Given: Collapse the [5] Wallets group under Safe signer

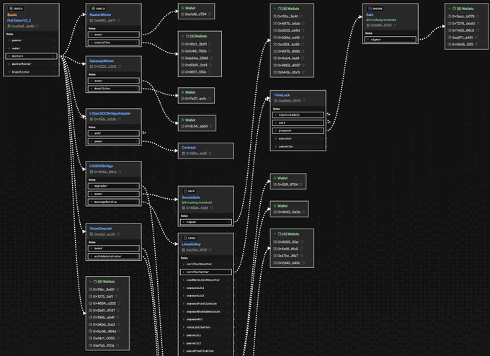Looking at the screenshot, I should point(450,7).
